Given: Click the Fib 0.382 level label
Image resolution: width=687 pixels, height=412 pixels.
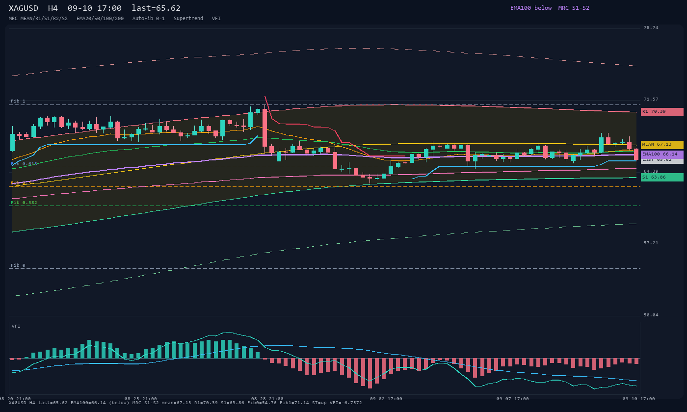Looking at the screenshot, I should point(24,203).
